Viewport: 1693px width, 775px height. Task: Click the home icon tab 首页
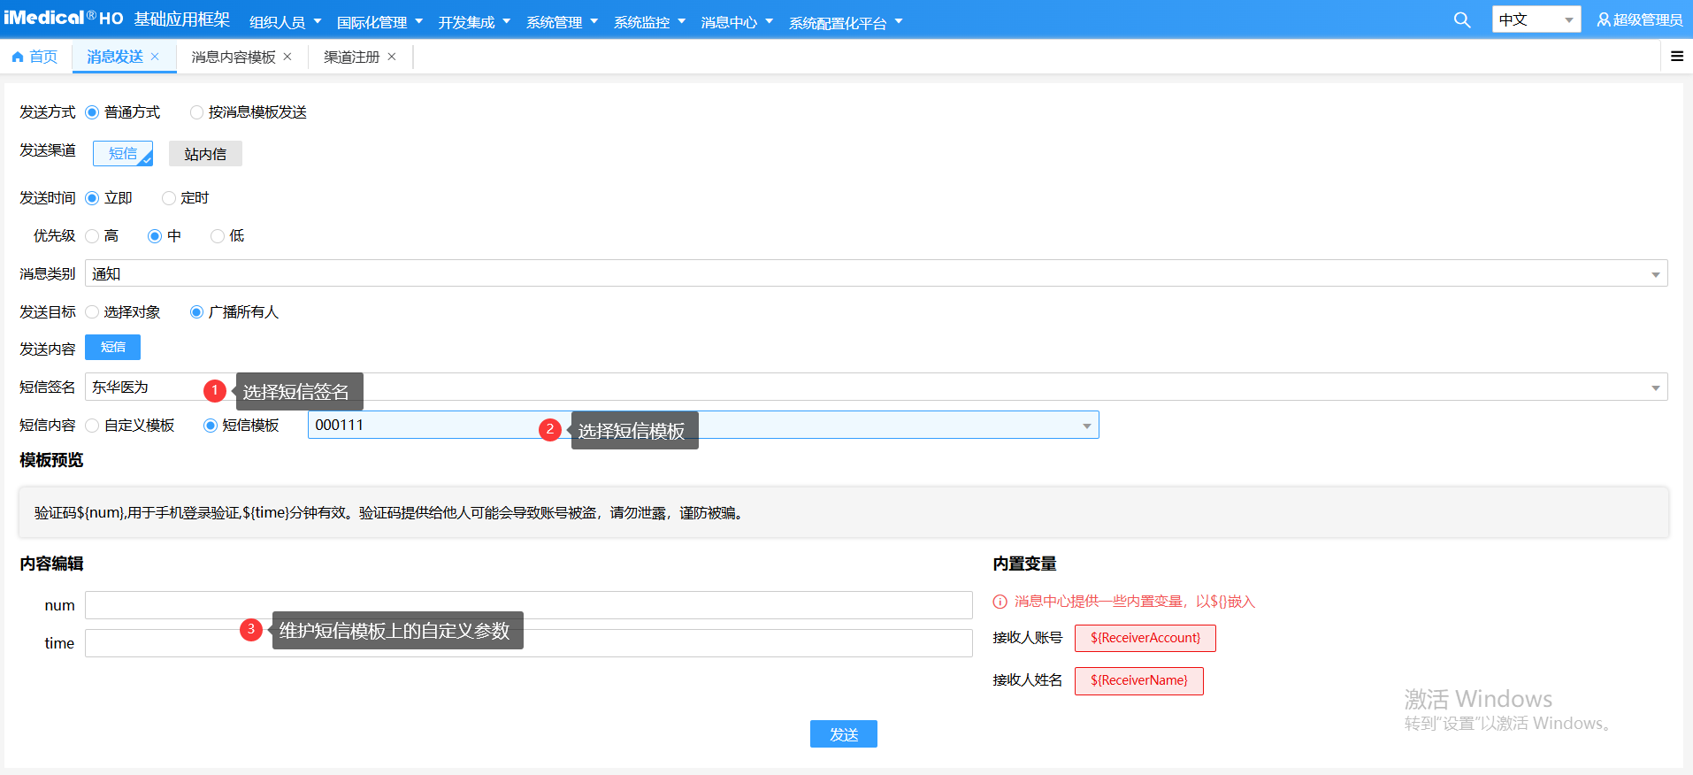tap(34, 57)
